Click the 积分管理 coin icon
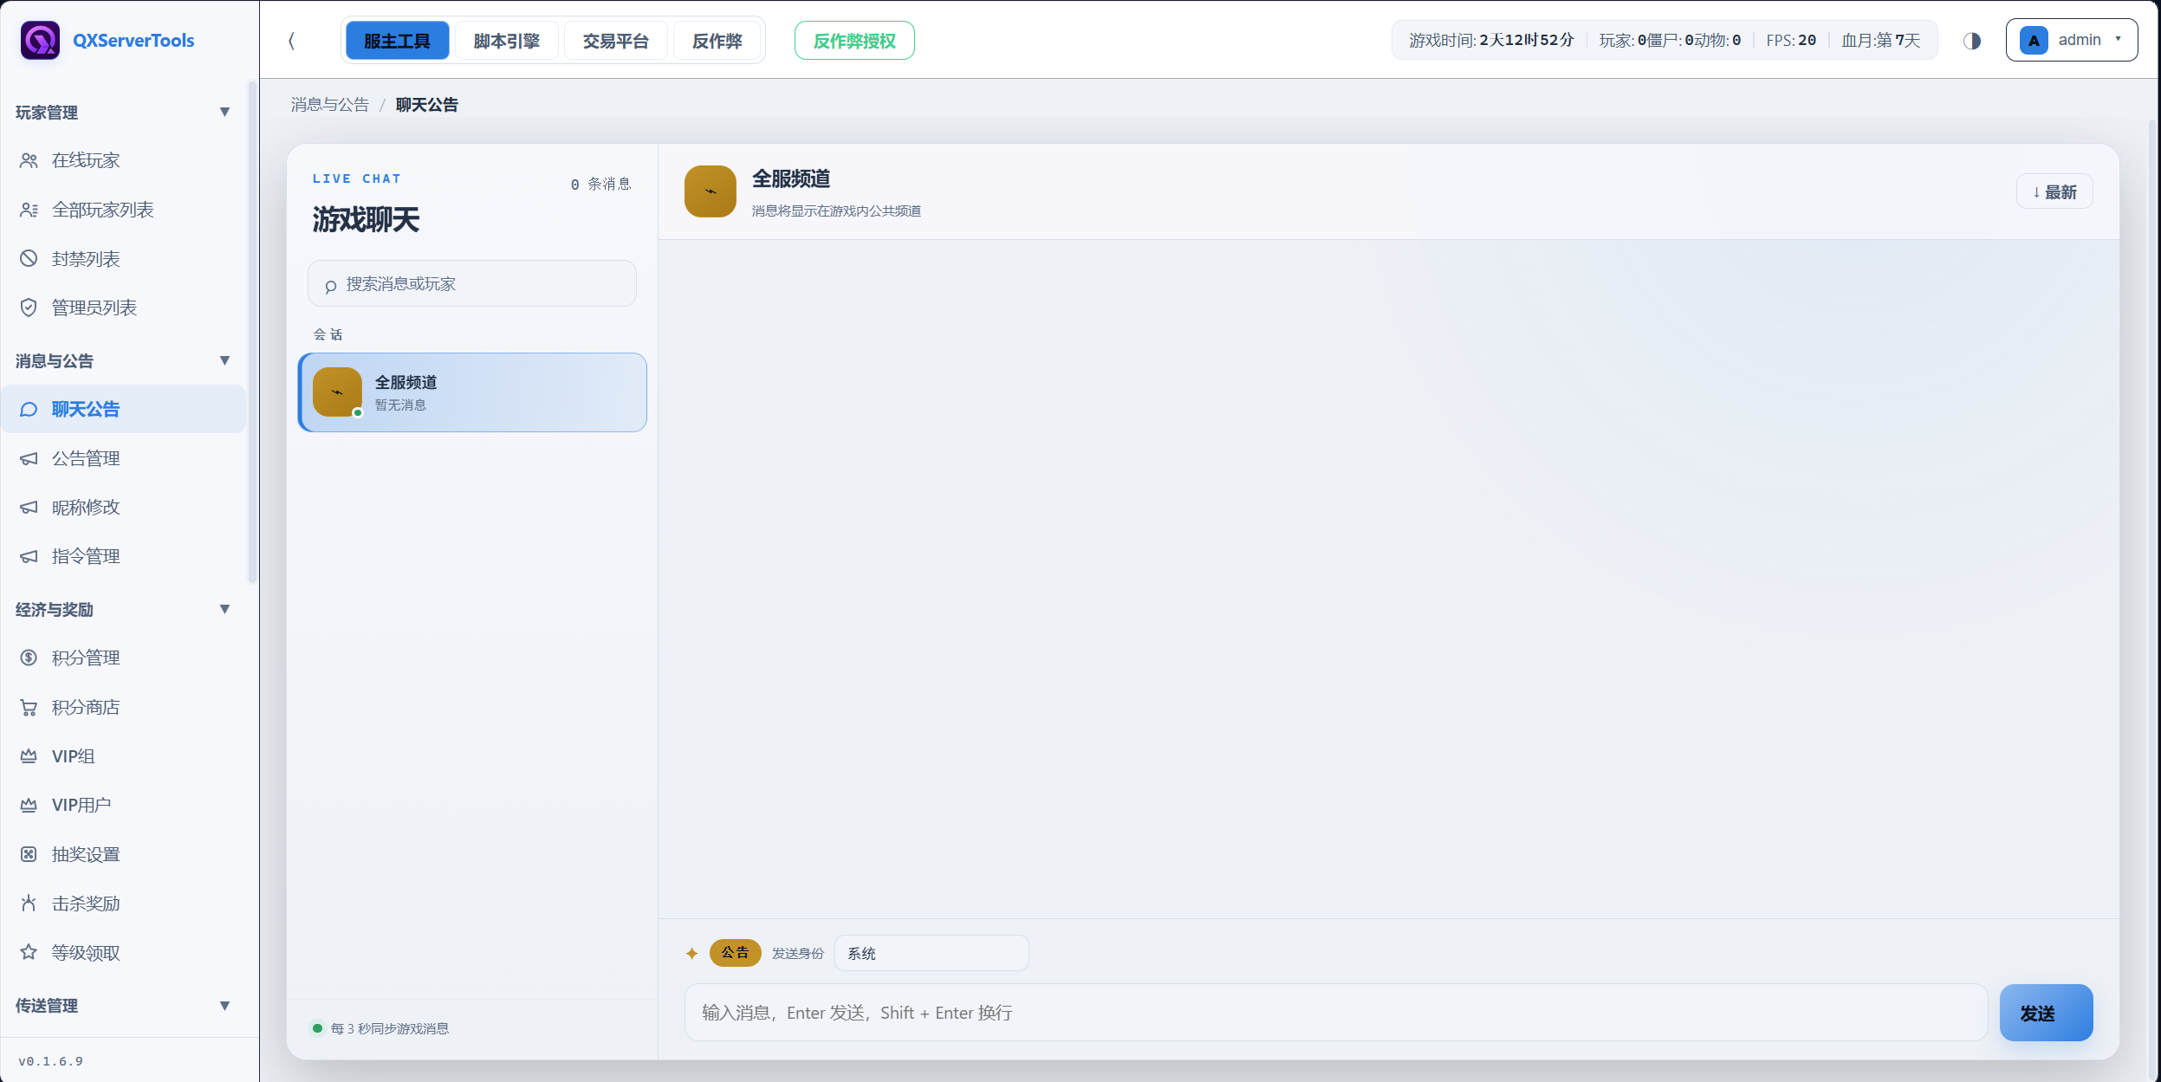Viewport: 2161px width, 1082px height. [x=29, y=658]
